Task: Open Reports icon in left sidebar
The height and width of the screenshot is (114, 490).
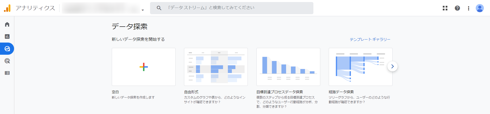Action: click(7, 36)
